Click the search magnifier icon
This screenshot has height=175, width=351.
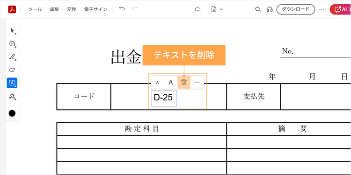(258, 9)
